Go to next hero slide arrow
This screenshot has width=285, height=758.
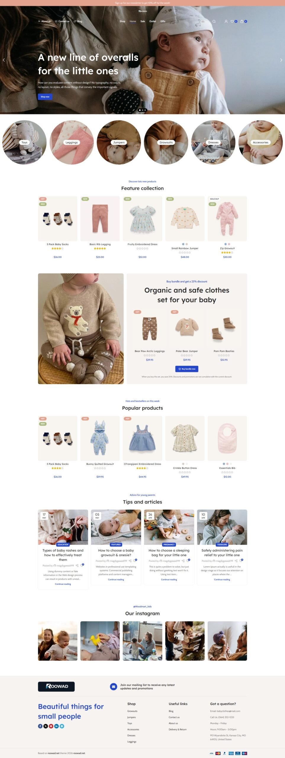281,60
